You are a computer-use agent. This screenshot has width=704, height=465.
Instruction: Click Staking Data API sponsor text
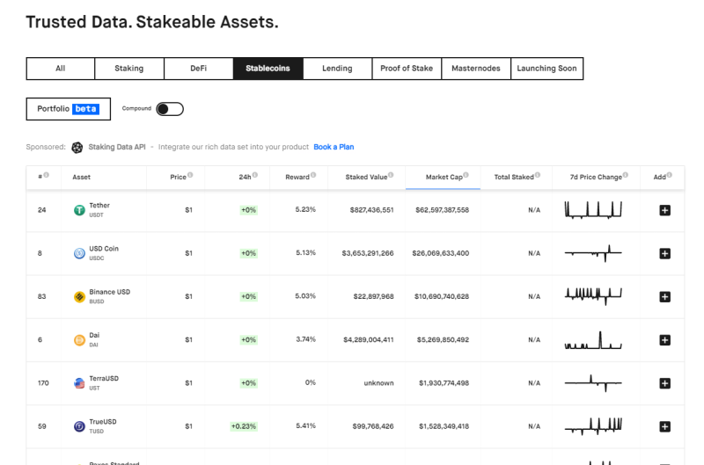(117, 147)
